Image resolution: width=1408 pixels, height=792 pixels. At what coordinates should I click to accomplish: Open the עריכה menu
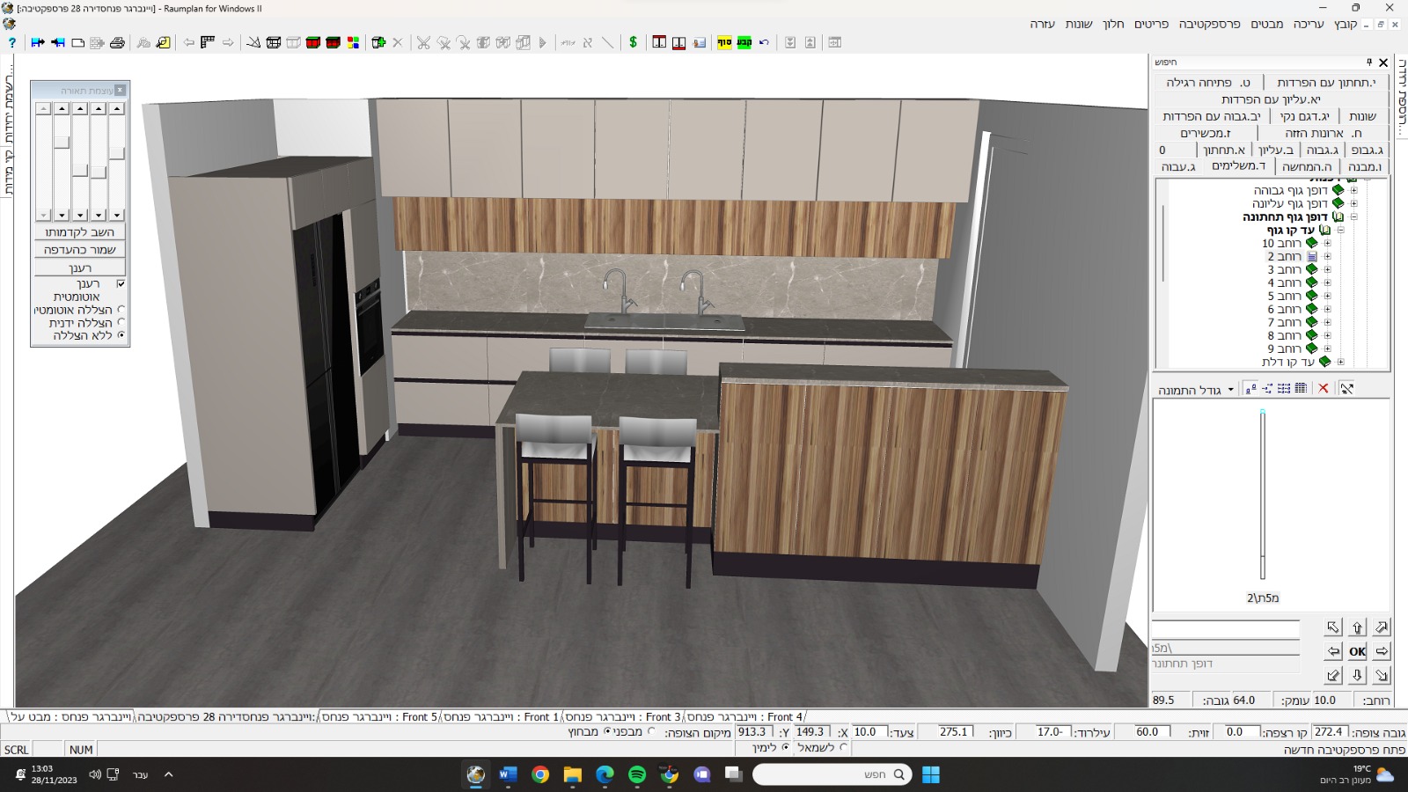[x=1309, y=25]
